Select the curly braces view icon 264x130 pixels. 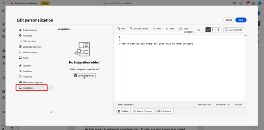point(213,30)
